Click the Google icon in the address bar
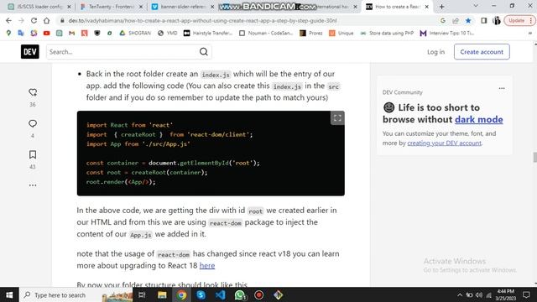The width and height of the screenshot is (537, 302). click(x=442, y=20)
